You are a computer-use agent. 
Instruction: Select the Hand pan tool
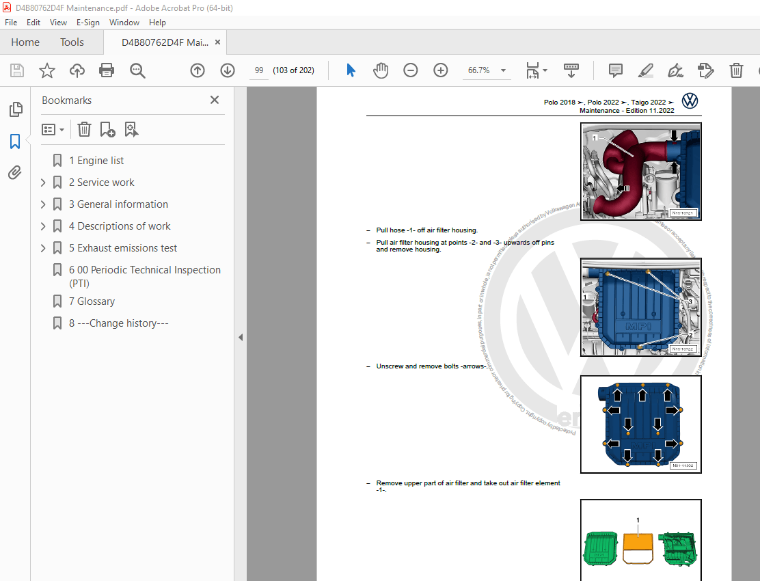[x=380, y=70]
